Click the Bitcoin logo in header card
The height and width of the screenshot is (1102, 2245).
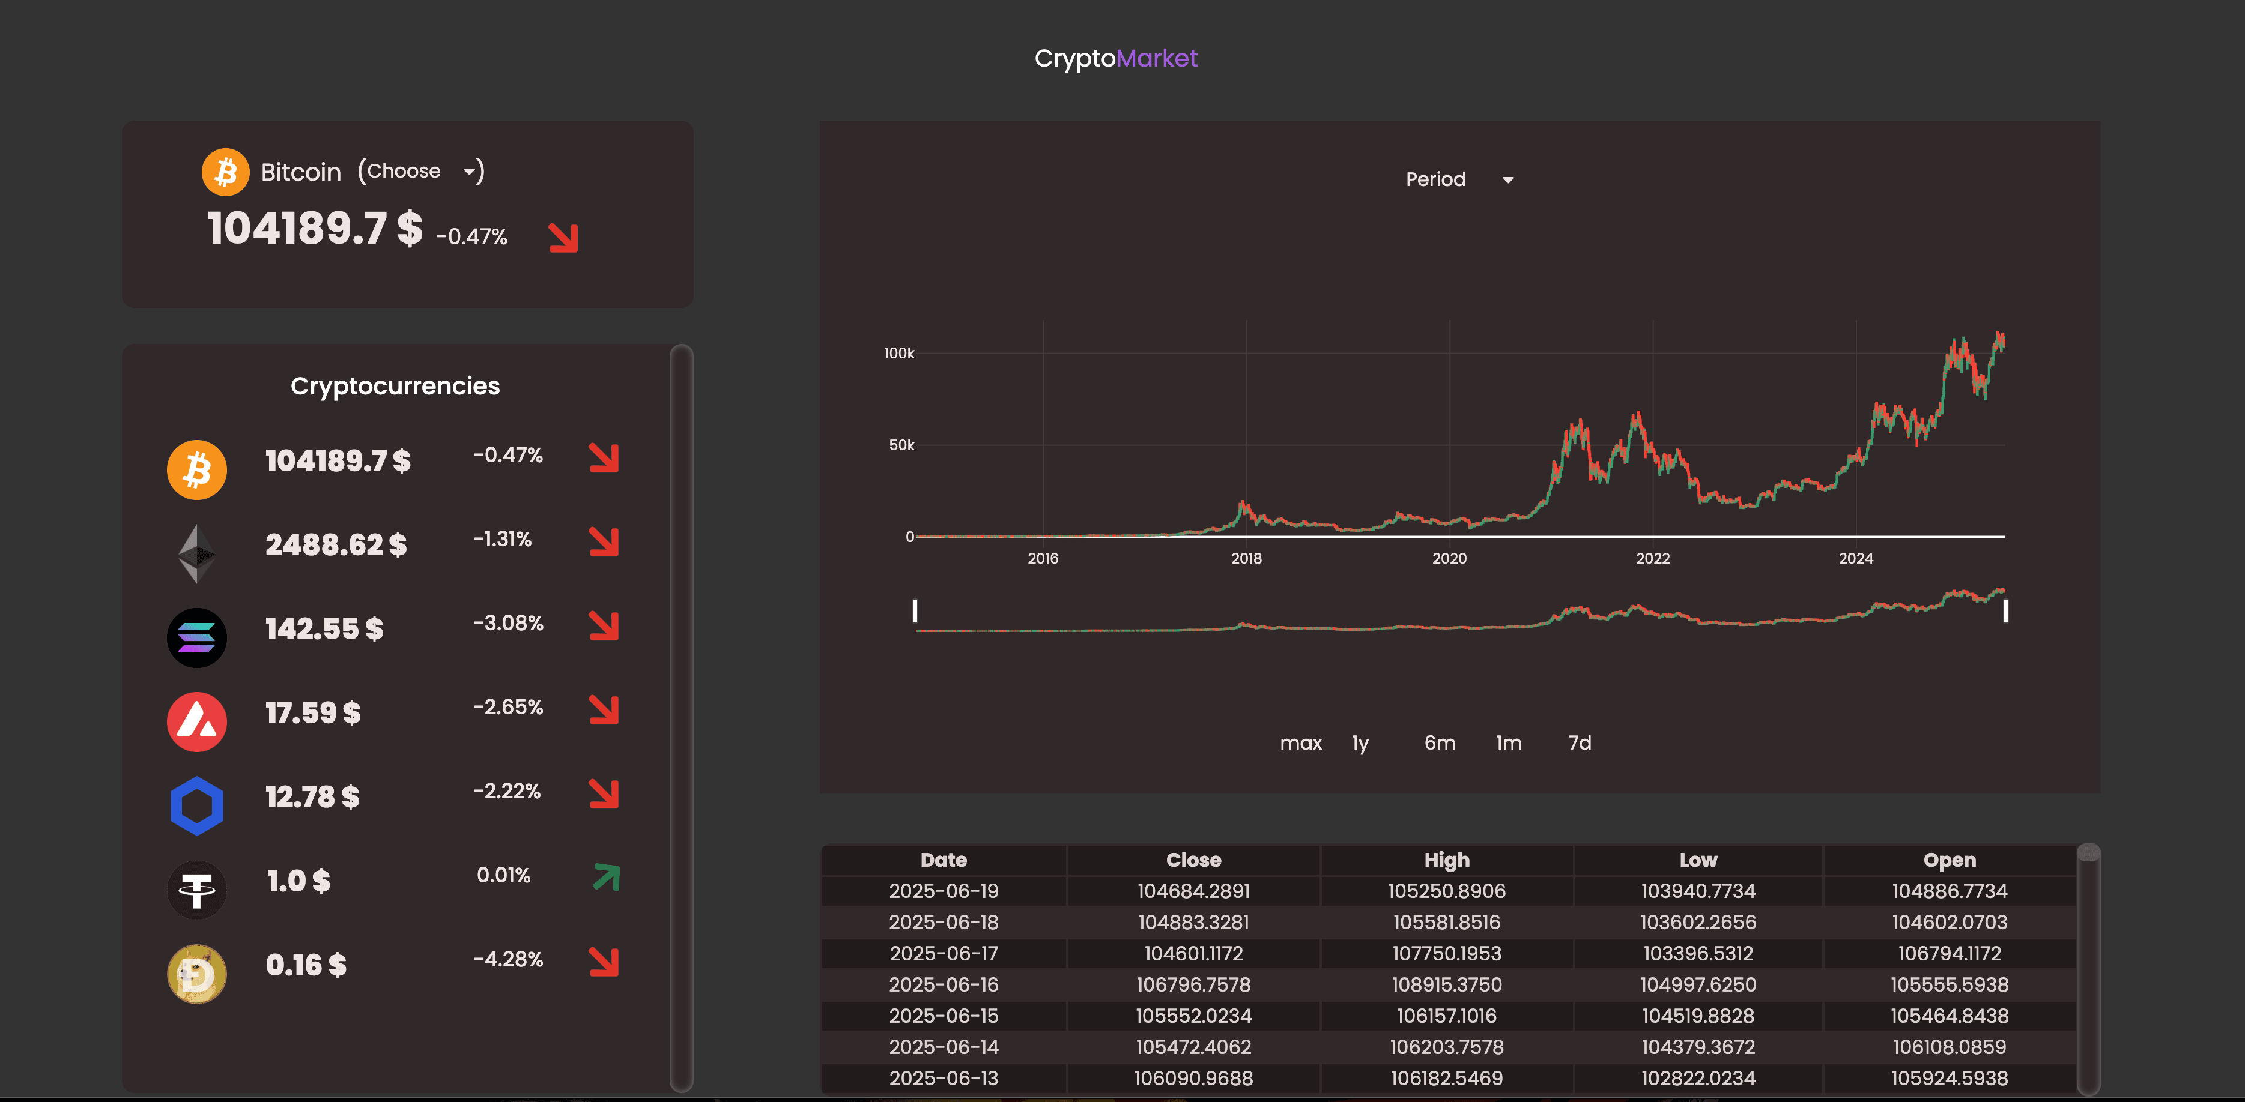pos(225,172)
